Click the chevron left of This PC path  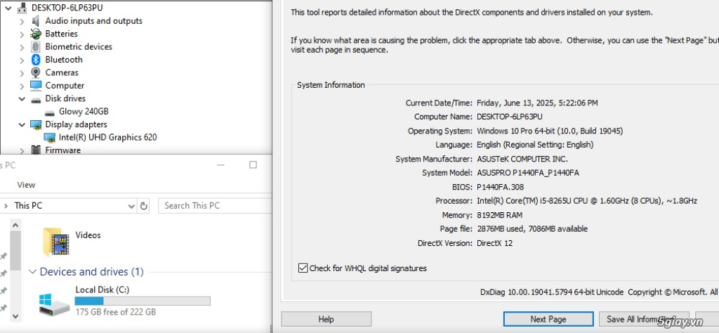(x=6, y=206)
